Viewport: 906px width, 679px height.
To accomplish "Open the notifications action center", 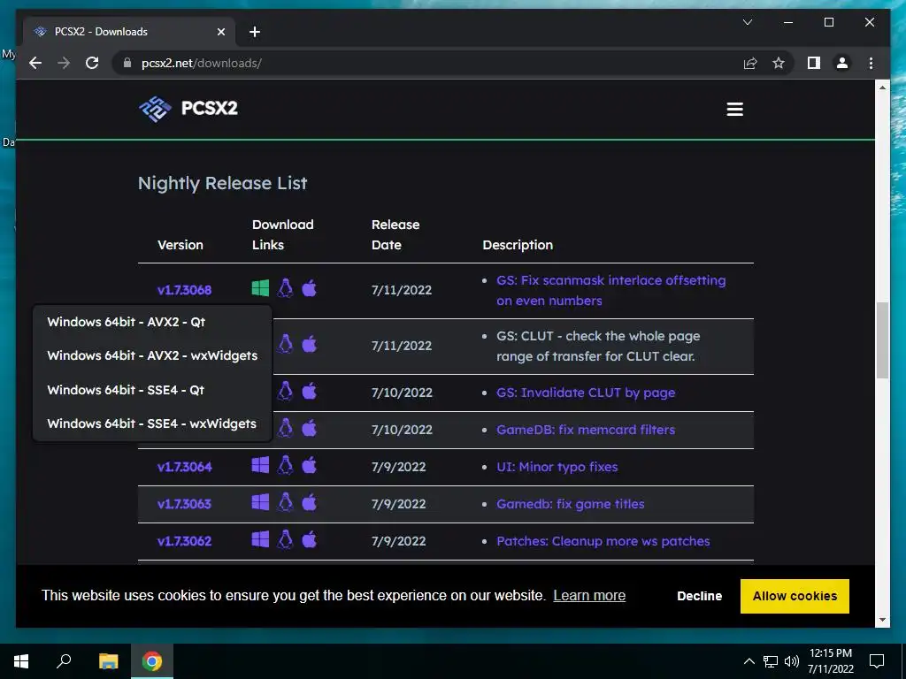I will pyautogui.click(x=877, y=661).
